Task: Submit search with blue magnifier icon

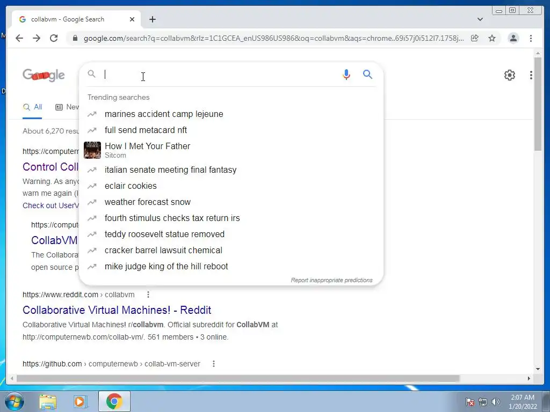Action: [x=367, y=74]
